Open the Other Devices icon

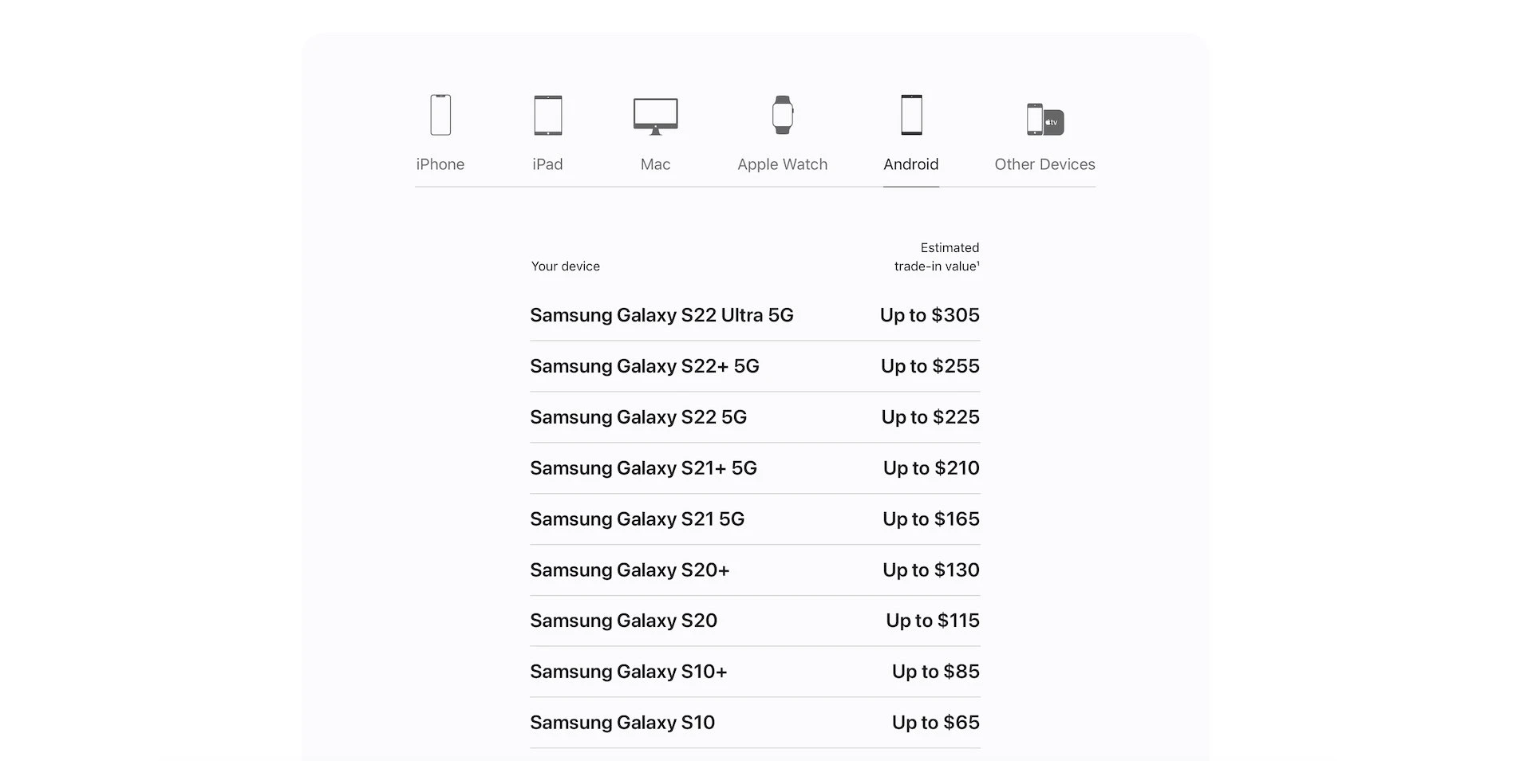click(x=1044, y=120)
